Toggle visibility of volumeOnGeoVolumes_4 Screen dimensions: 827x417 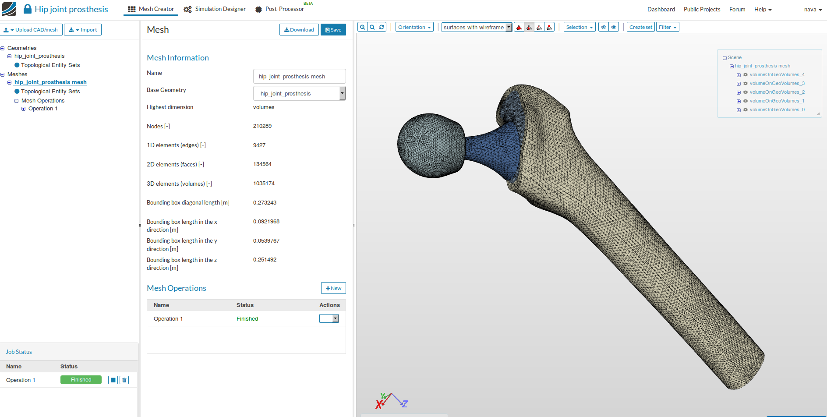tap(746, 75)
